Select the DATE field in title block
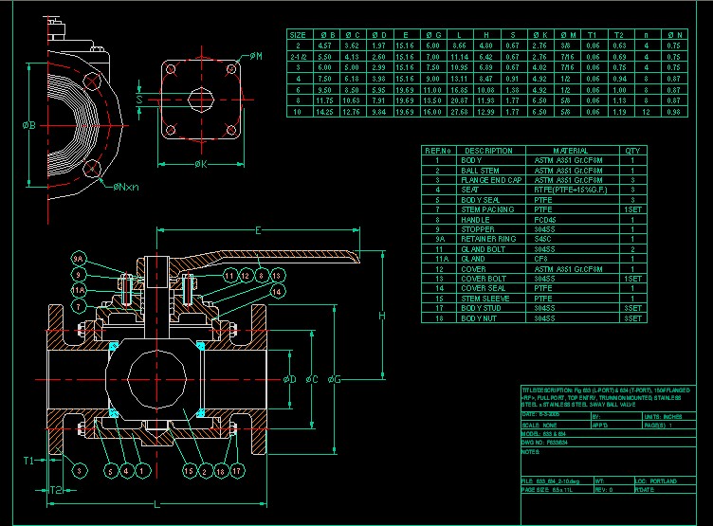The height and width of the screenshot is (526, 713). pos(556,415)
